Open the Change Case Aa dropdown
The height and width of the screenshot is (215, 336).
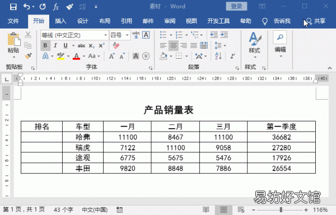(94, 57)
